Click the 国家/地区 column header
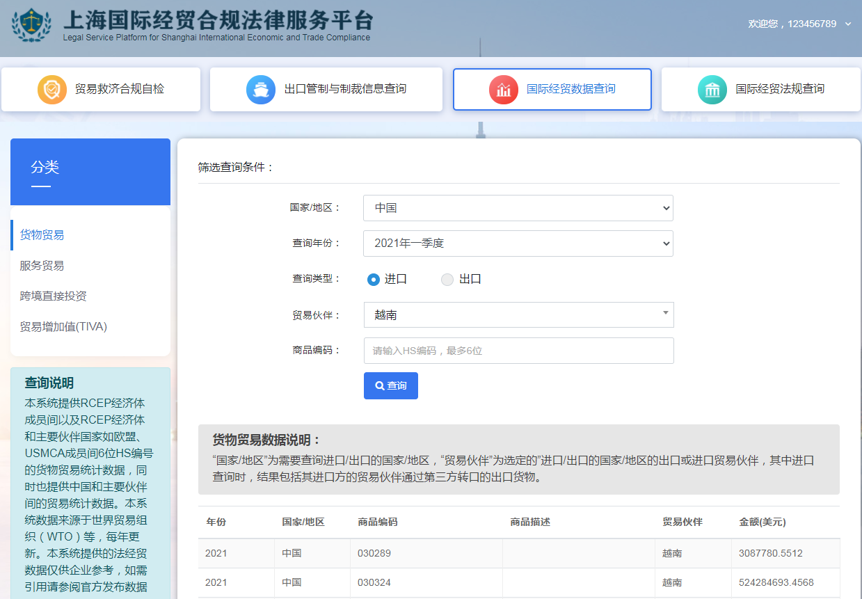The image size is (862, 599). click(x=303, y=522)
